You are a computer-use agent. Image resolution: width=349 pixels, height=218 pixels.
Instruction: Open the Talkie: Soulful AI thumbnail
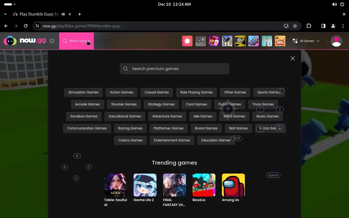(x=116, y=185)
